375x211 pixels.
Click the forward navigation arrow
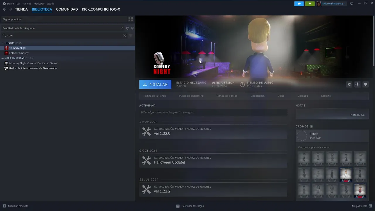pyautogui.click(x=11, y=9)
